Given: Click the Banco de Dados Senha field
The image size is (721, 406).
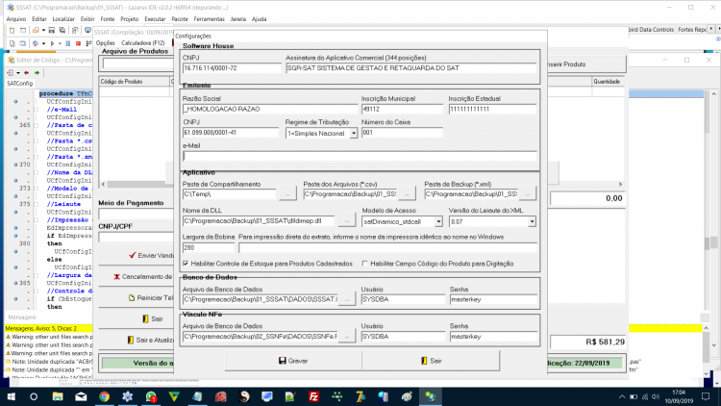Looking at the screenshot, I should click(x=493, y=299).
